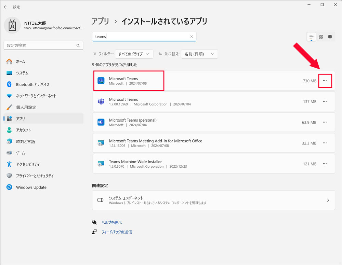The height and width of the screenshot is (265, 342).
Task: Select ホーム in the sidebar
Action: (21, 61)
